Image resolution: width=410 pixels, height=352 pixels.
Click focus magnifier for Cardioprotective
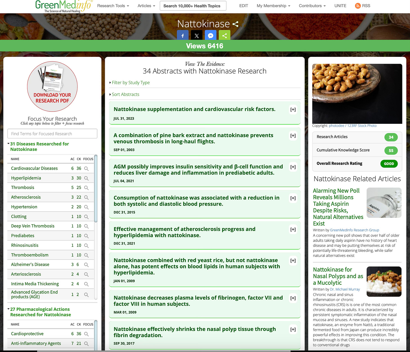pyautogui.click(x=86, y=334)
